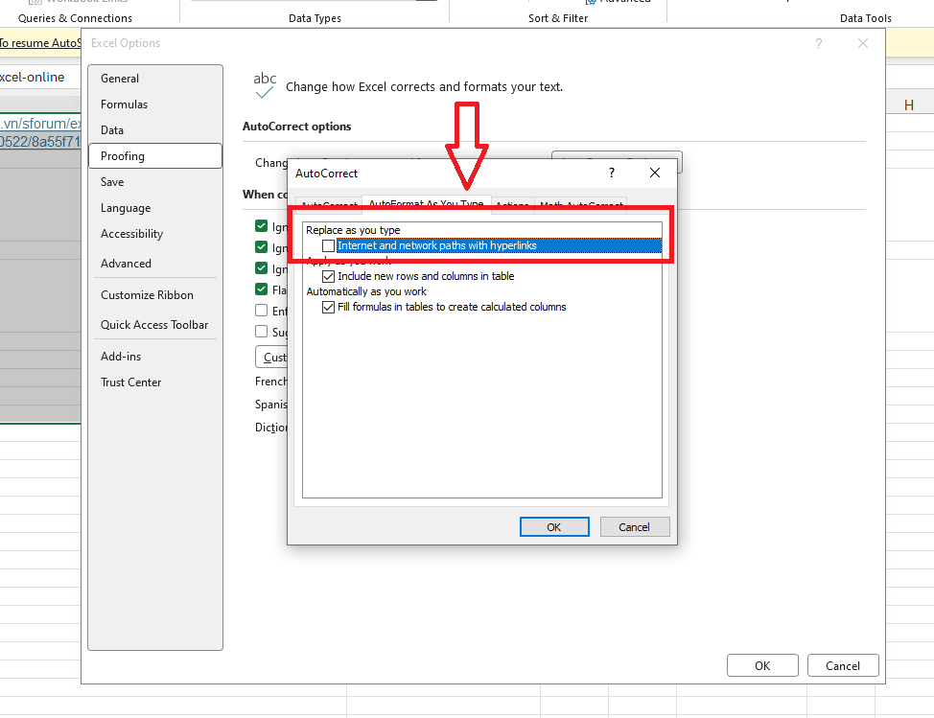The width and height of the screenshot is (934, 718).
Task: Click Cancel in Excel Options dialog
Action: [x=843, y=665]
